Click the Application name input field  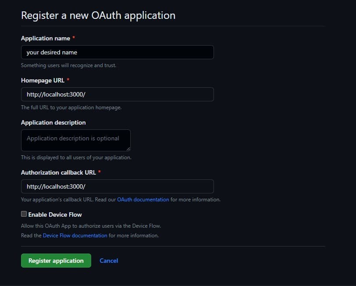[117, 52]
